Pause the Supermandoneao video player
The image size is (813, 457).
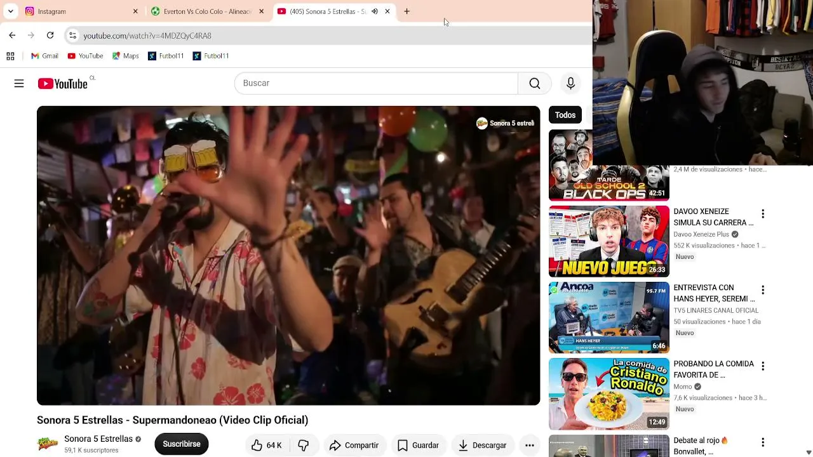tap(288, 255)
